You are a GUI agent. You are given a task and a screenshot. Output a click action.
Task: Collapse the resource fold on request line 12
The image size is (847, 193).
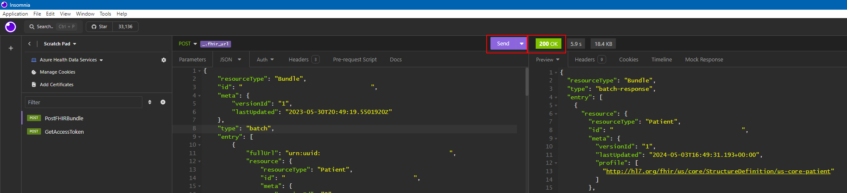pyautogui.click(x=199, y=161)
